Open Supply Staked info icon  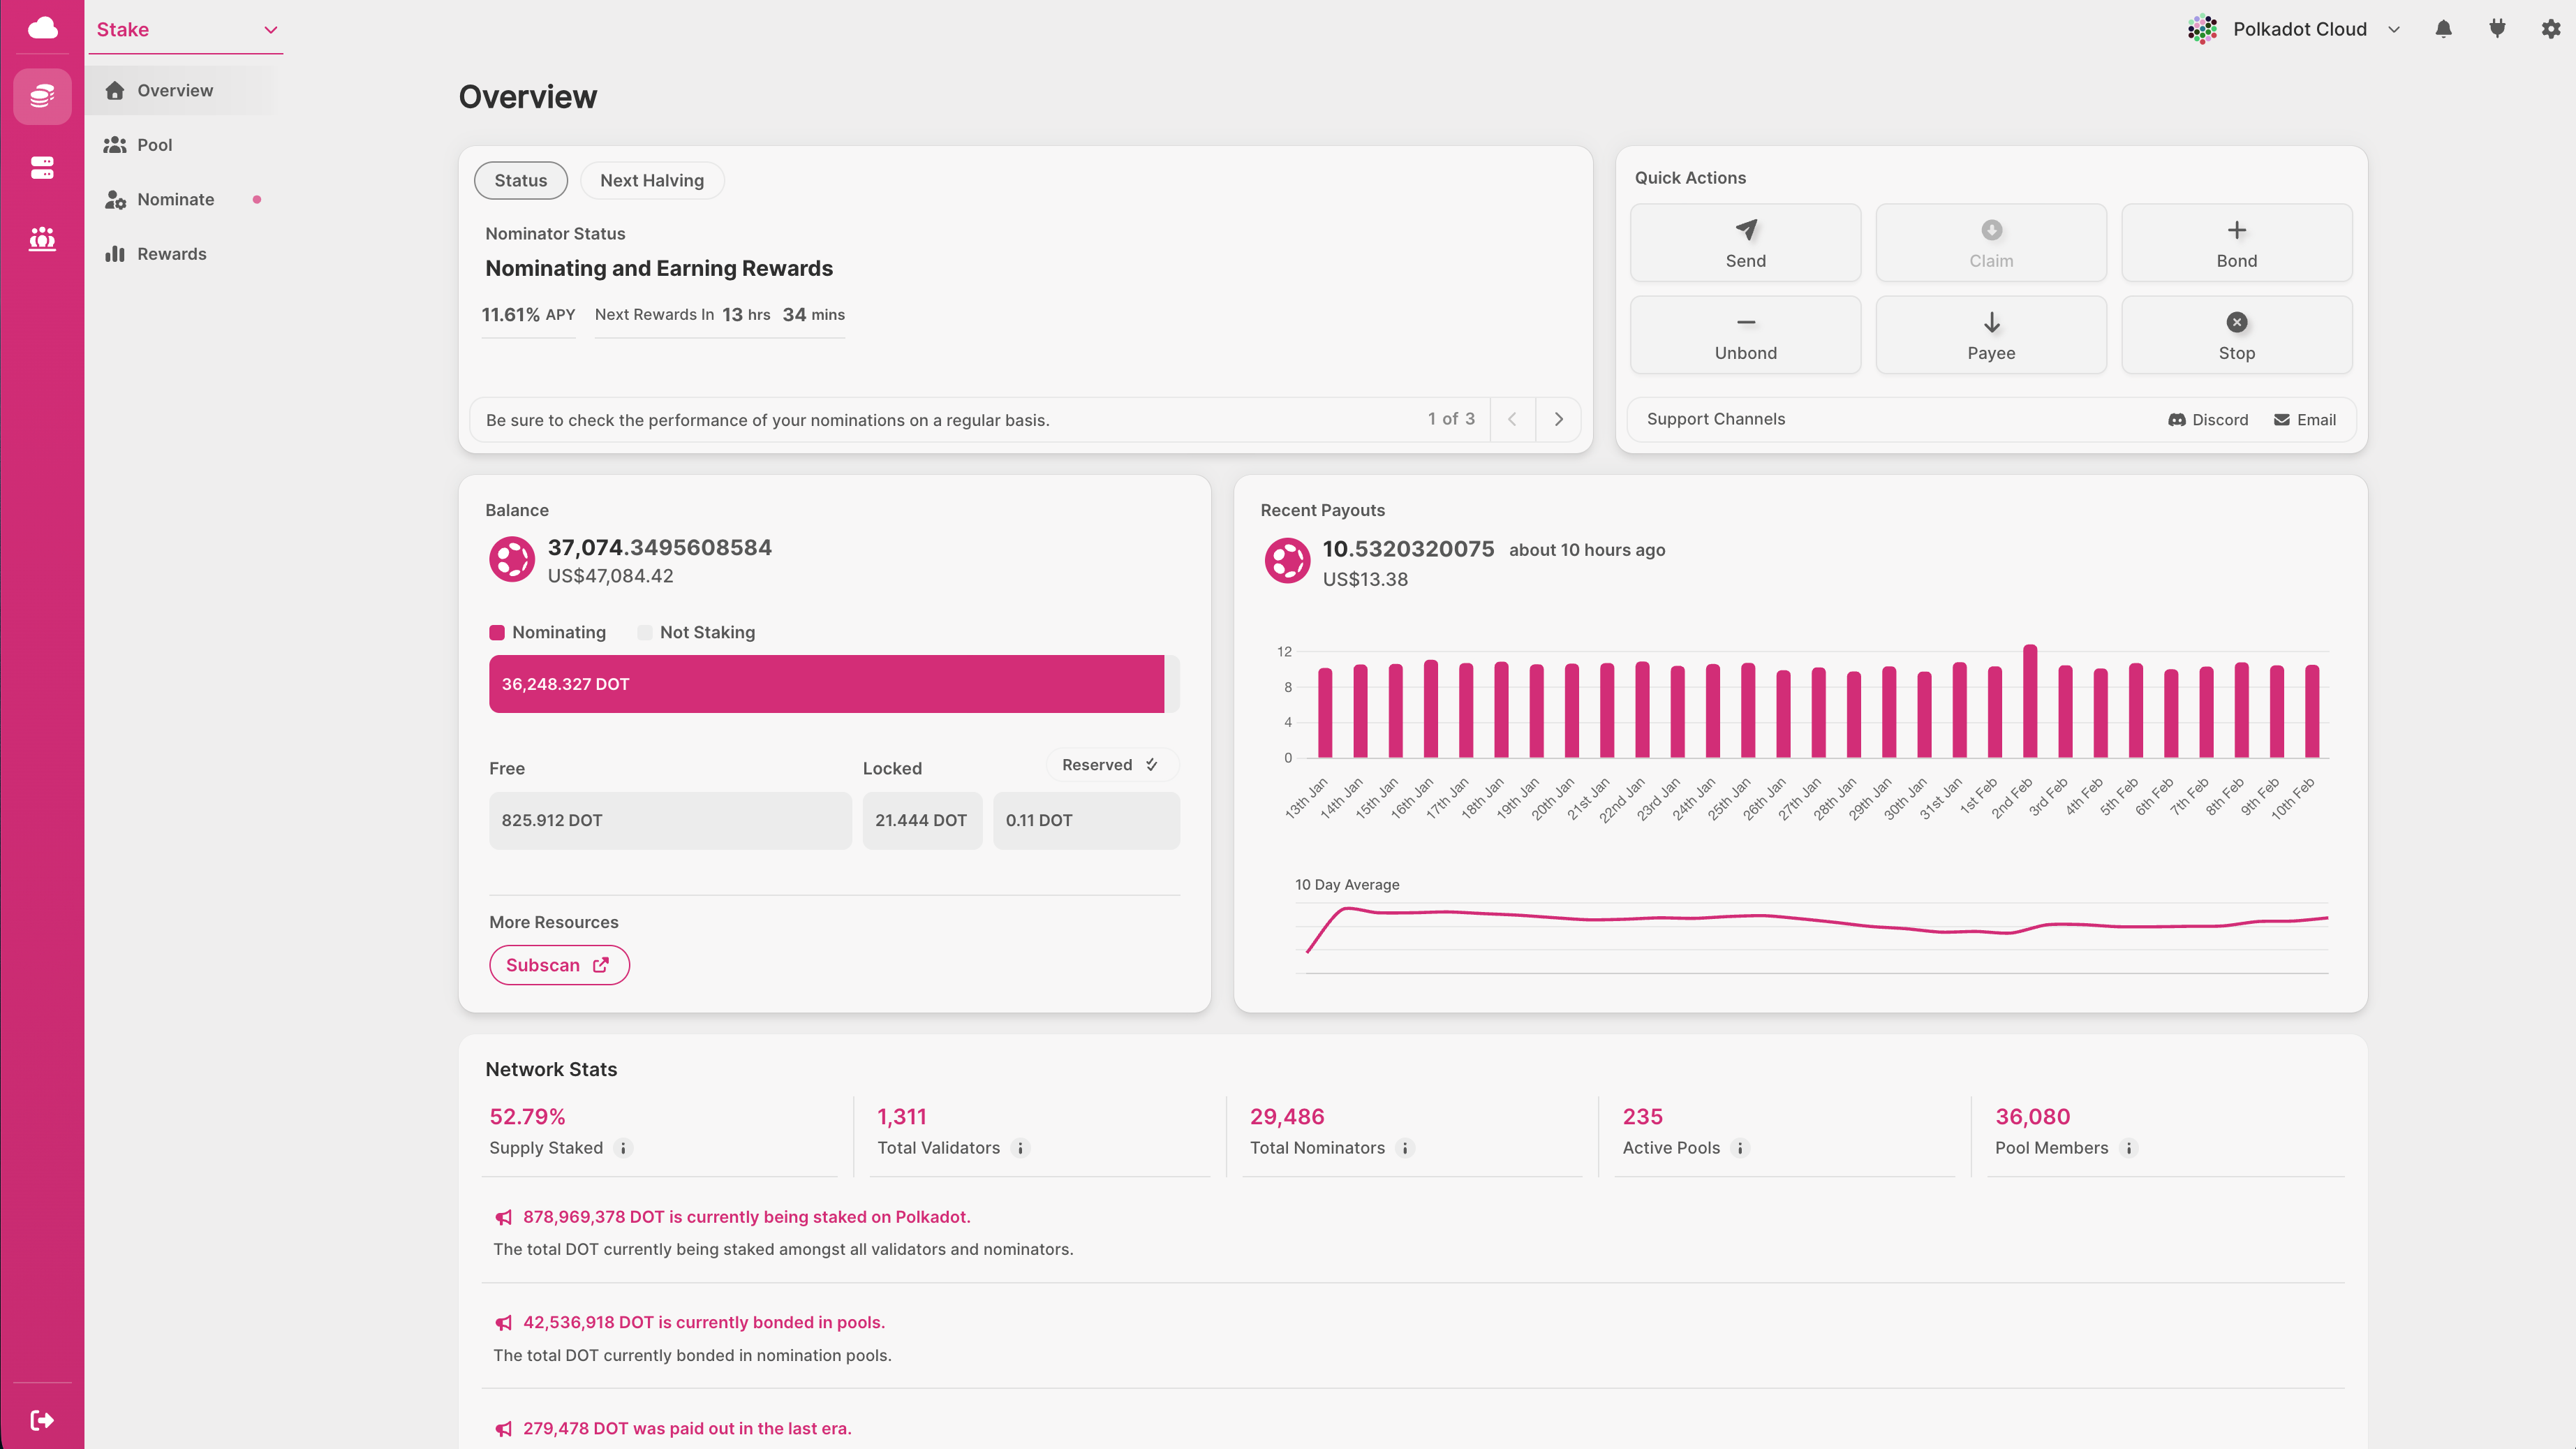(623, 1148)
